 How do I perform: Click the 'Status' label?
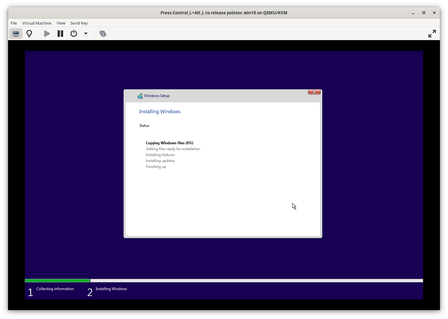coord(144,126)
